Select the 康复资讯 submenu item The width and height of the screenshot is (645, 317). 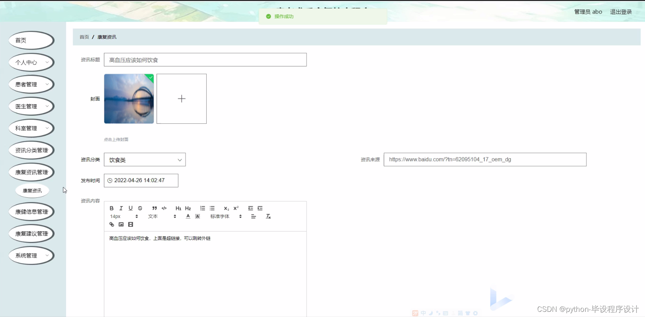click(32, 191)
